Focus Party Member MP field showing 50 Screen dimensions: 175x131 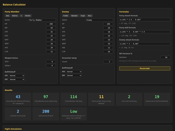[x=51, y=28]
